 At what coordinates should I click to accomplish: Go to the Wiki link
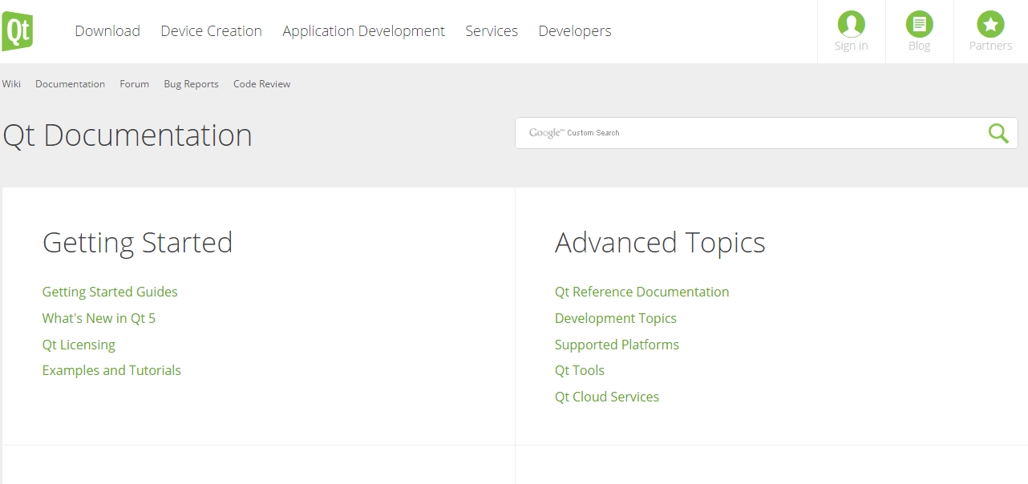point(11,84)
